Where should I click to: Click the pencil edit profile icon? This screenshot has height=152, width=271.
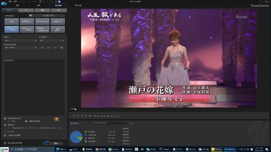49,48
